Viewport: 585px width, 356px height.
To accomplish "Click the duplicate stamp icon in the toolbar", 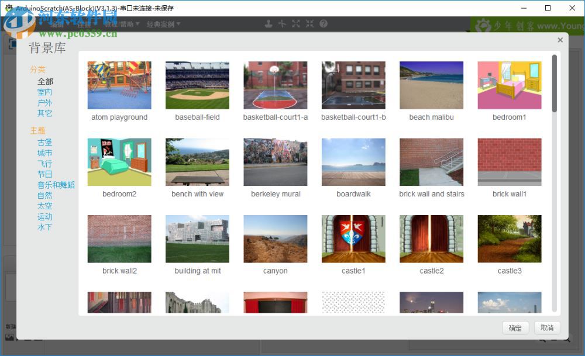I will (267, 24).
